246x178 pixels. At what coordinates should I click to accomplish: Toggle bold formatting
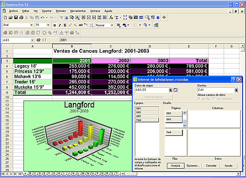pyautogui.click(x=55, y=25)
